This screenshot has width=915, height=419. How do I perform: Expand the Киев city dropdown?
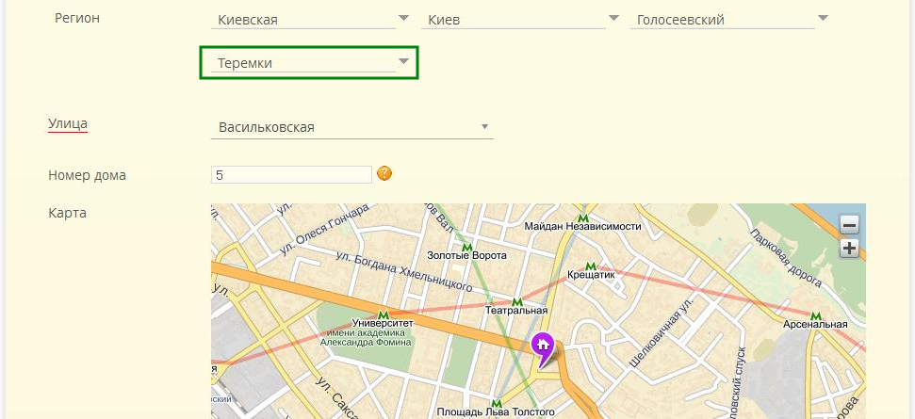[520, 19]
